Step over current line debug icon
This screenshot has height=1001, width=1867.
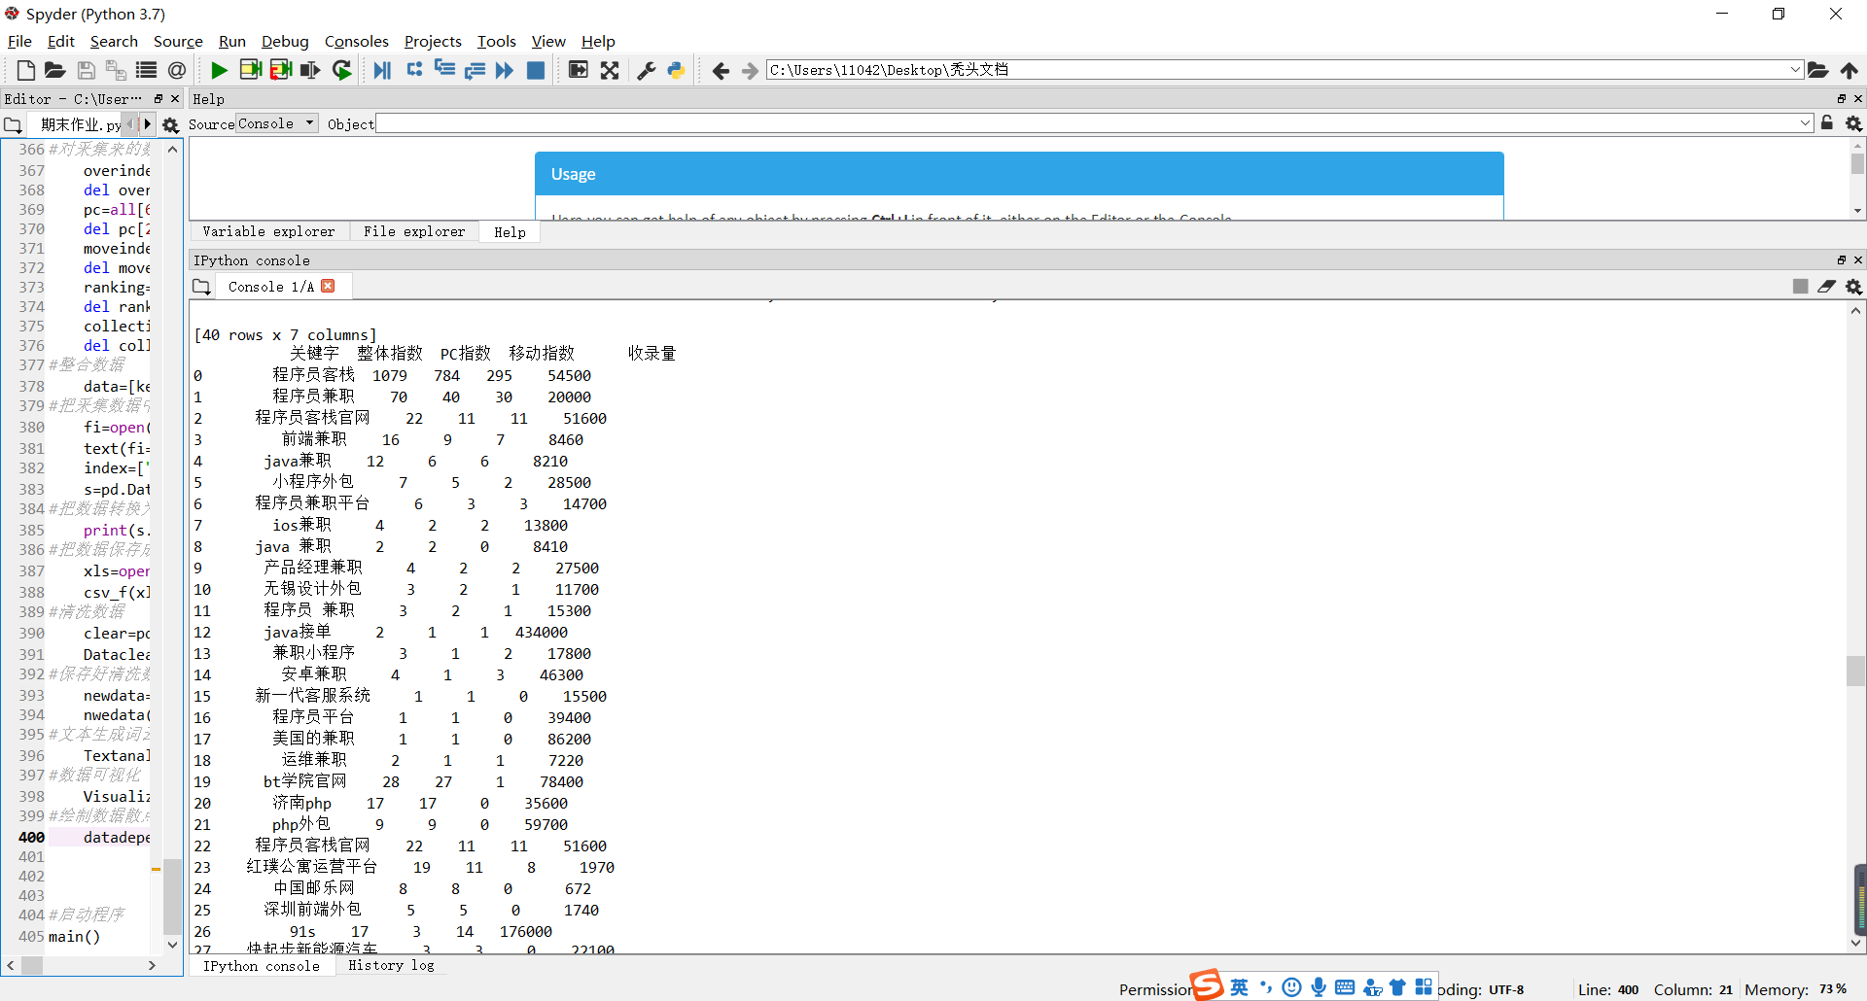pyautogui.click(x=414, y=70)
